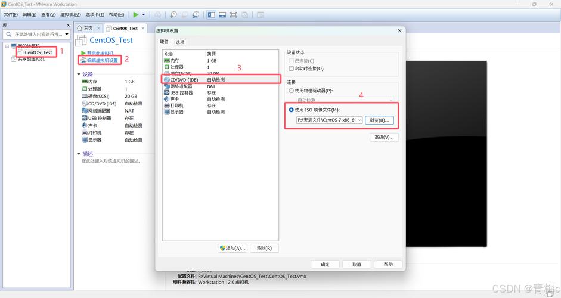
Task: Switch to the 选项 tab in settings dialog
Action: point(180,42)
